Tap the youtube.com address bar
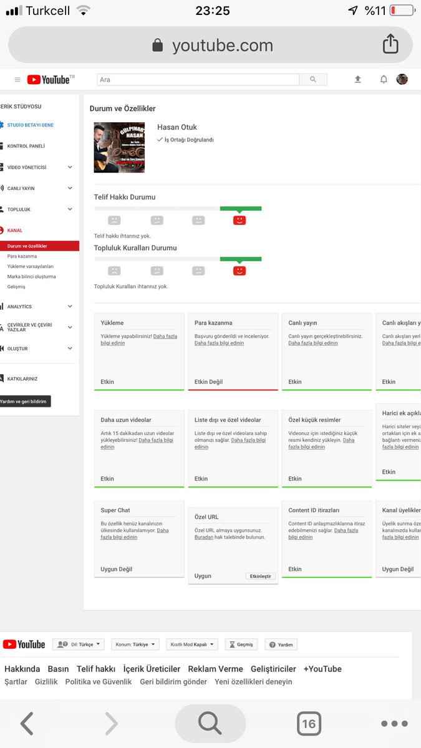421x748 pixels. (210, 45)
